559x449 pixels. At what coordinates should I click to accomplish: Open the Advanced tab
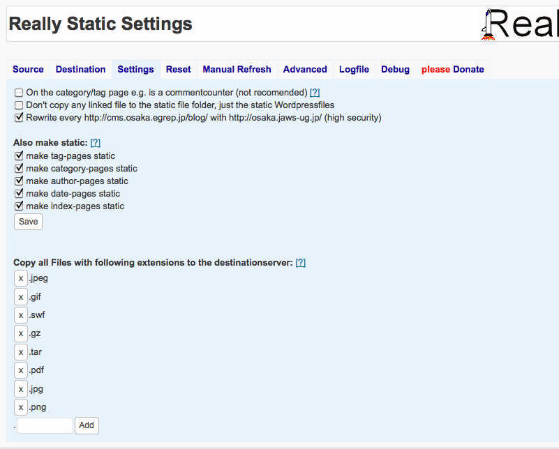pyautogui.click(x=305, y=69)
